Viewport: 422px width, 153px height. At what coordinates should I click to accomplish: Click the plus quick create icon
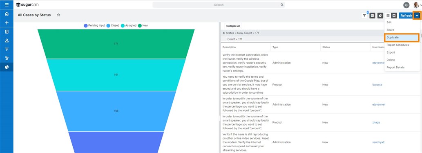click(x=7, y=22)
